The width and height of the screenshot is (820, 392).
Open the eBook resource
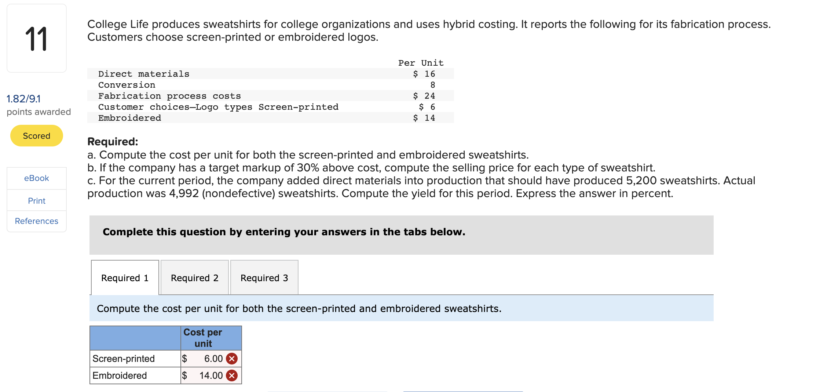pyautogui.click(x=36, y=178)
